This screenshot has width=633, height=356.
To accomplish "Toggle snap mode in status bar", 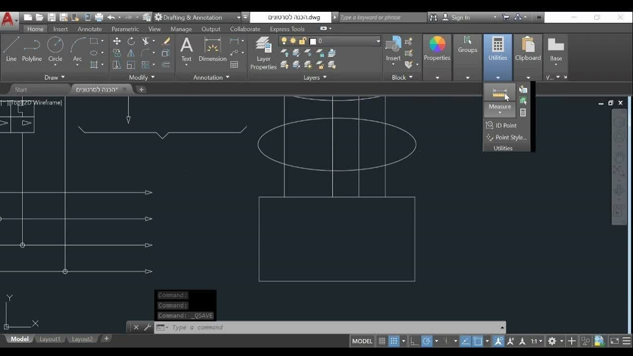I will pos(394,341).
